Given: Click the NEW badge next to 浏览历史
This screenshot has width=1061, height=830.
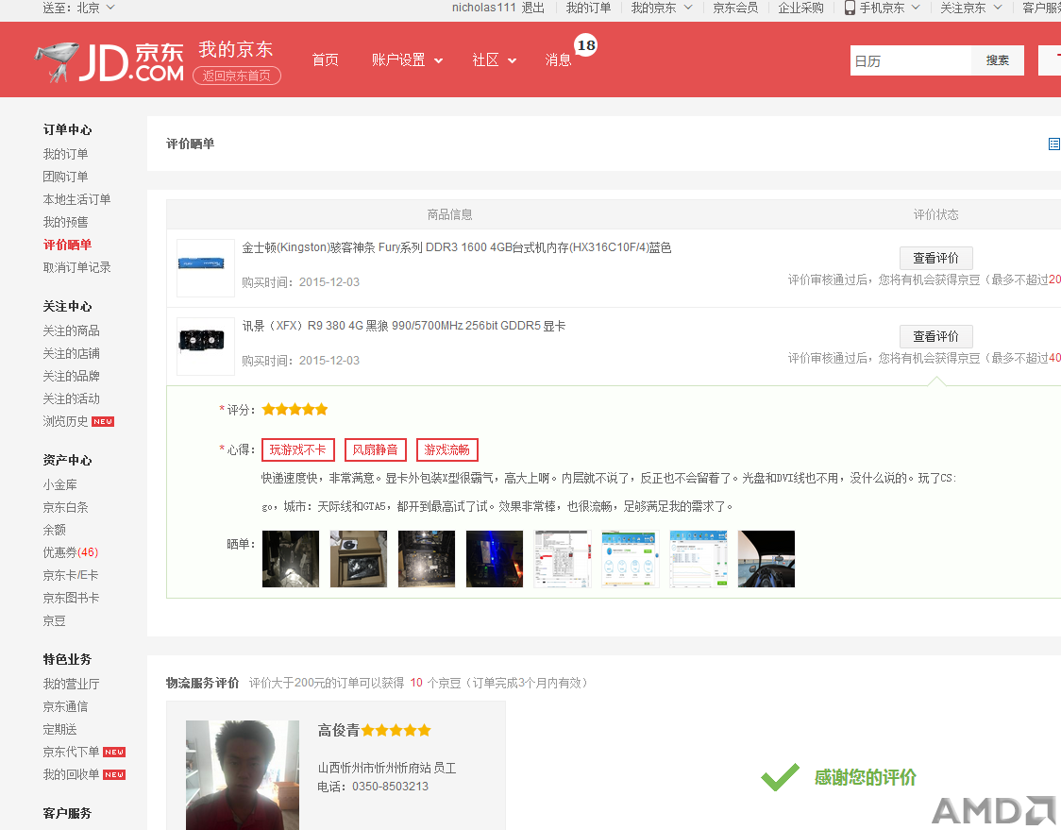Looking at the screenshot, I should (103, 422).
